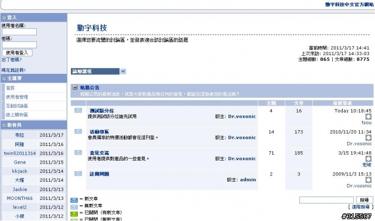Click the green 已關閉（有新文章） legend icon

tap(74, 213)
